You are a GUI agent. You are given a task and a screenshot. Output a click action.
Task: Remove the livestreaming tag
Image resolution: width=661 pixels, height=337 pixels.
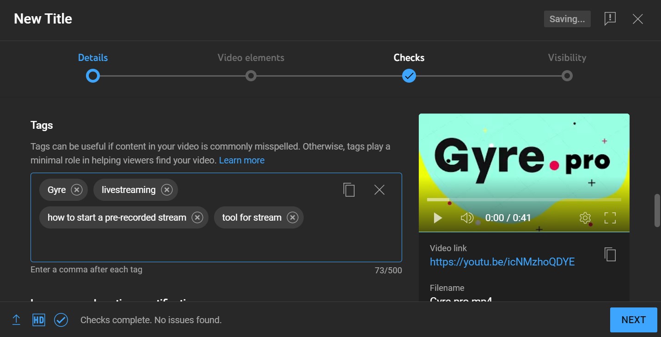[x=167, y=190]
